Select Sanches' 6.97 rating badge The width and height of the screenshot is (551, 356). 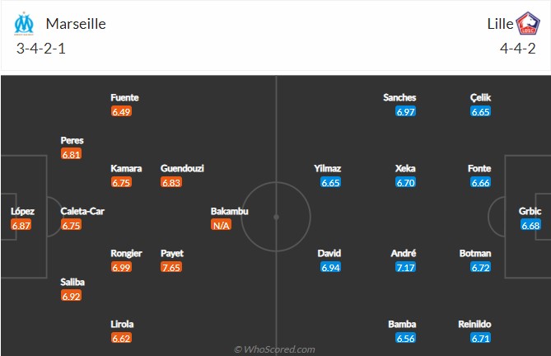tap(405, 112)
